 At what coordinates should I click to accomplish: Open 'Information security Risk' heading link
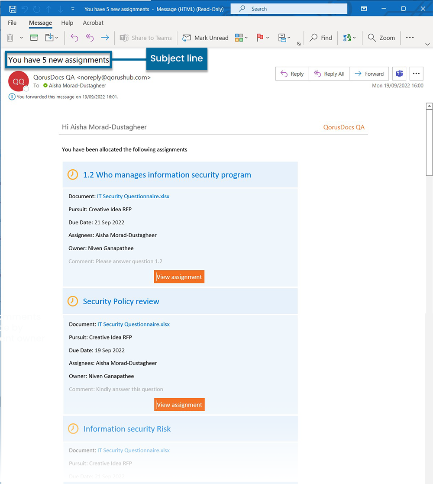127,429
